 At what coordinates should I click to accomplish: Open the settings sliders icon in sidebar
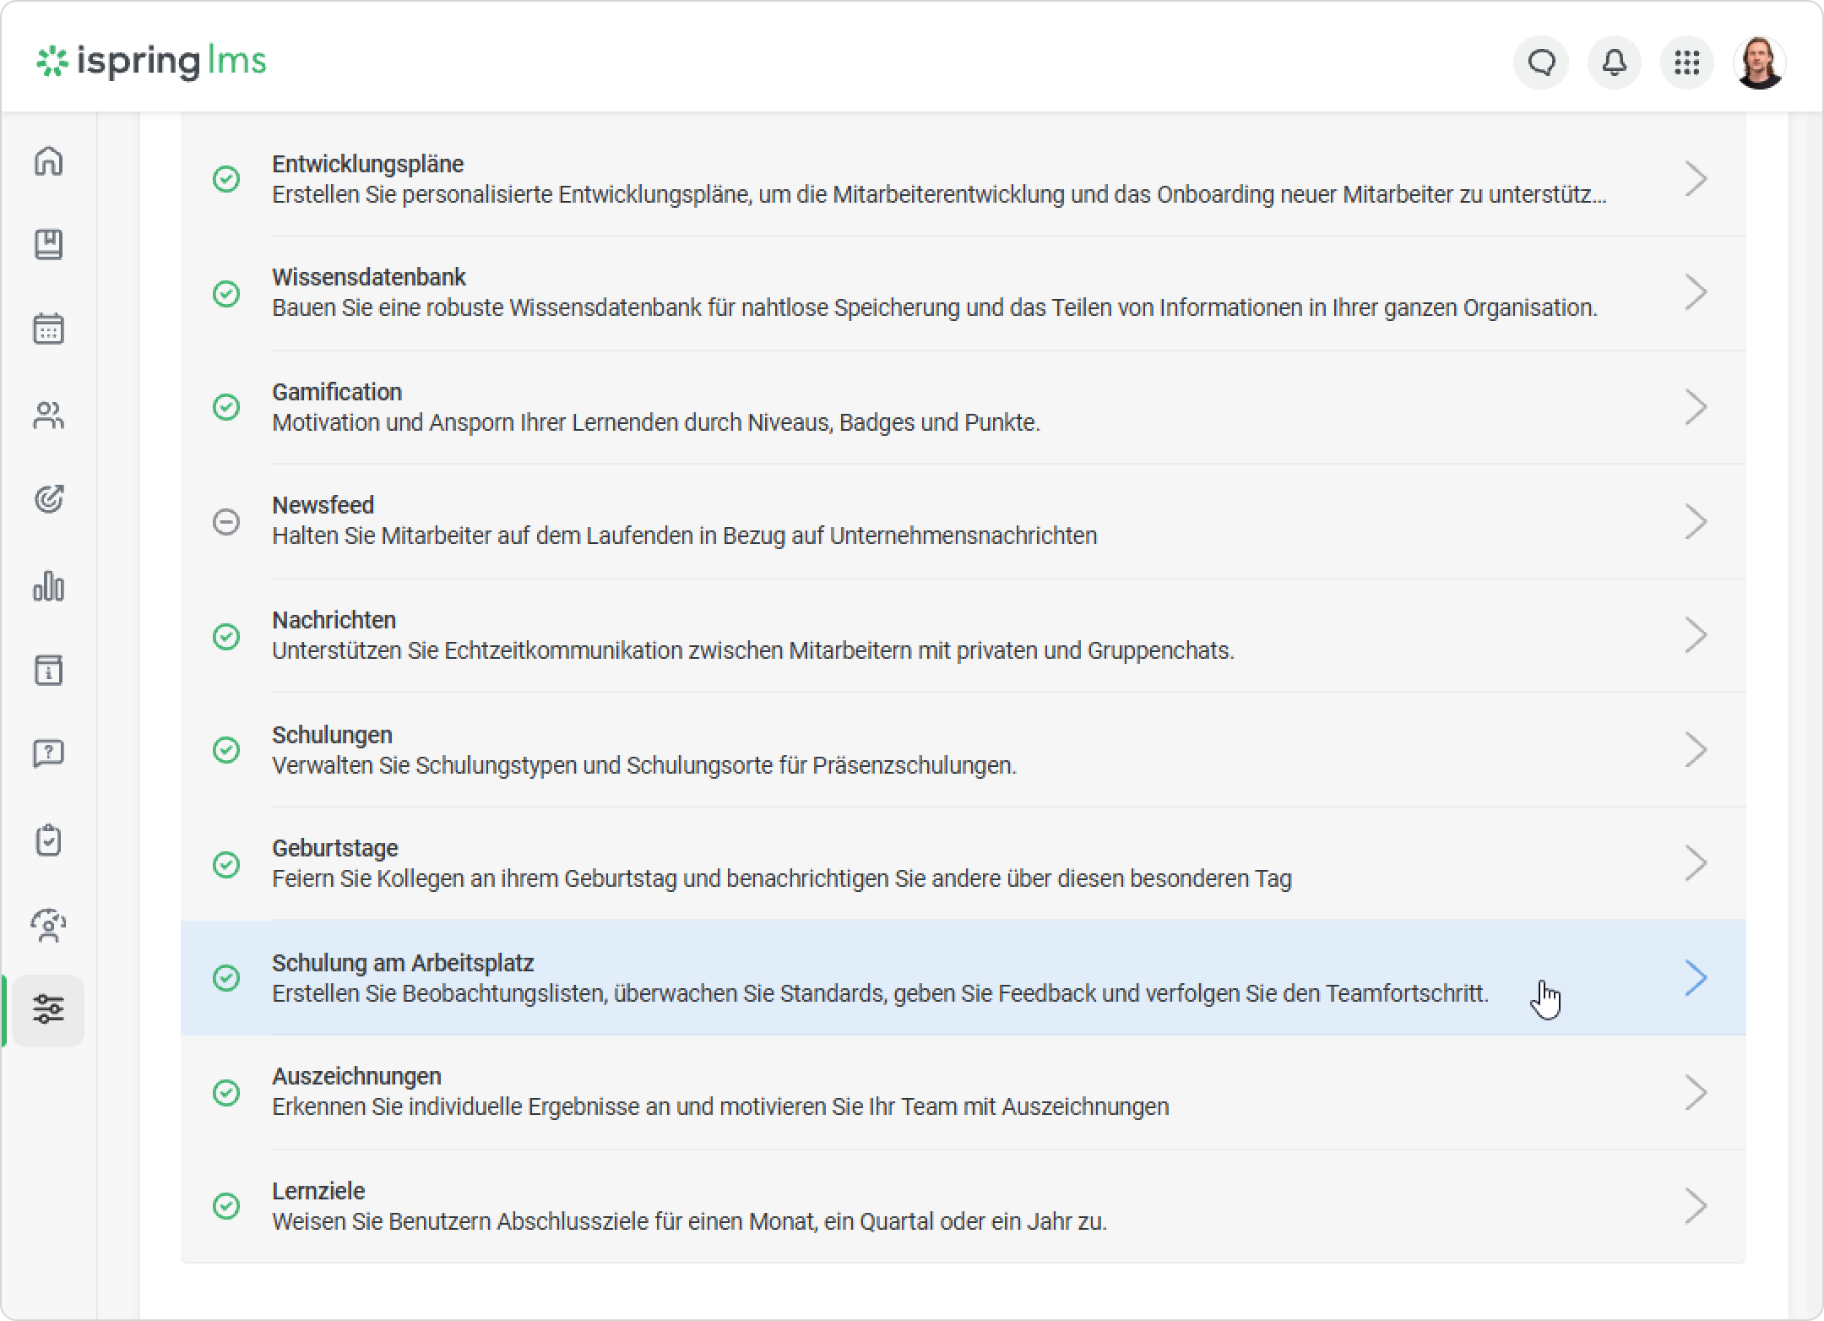(x=49, y=1010)
